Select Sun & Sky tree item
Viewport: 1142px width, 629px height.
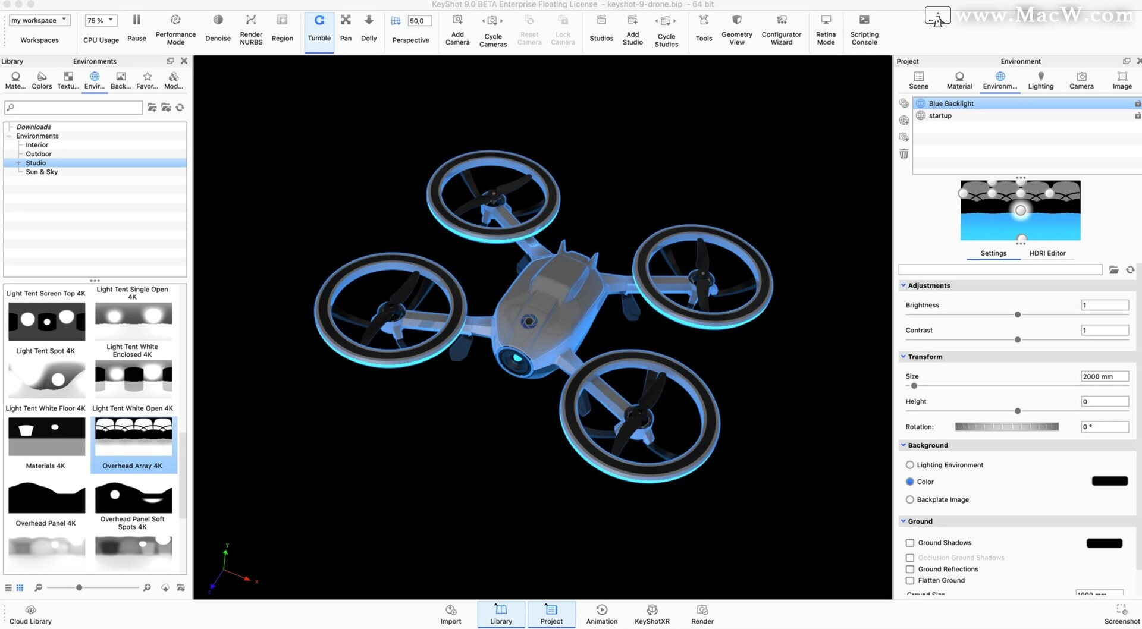click(42, 172)
